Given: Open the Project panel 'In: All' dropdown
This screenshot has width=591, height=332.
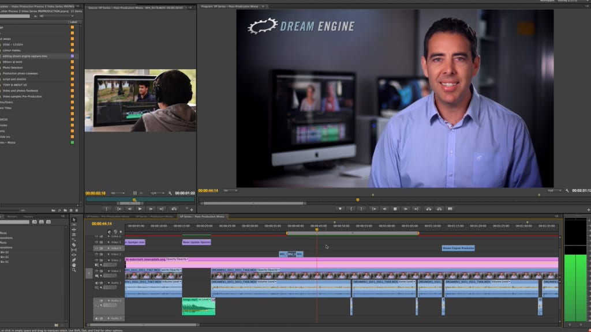Looking at the screenshot, I should click(56, 16).
